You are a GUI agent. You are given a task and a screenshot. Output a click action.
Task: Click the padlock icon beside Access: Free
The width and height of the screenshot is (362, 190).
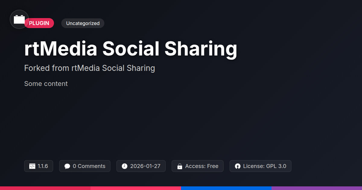pyautogui.click(x=180, y=166)
